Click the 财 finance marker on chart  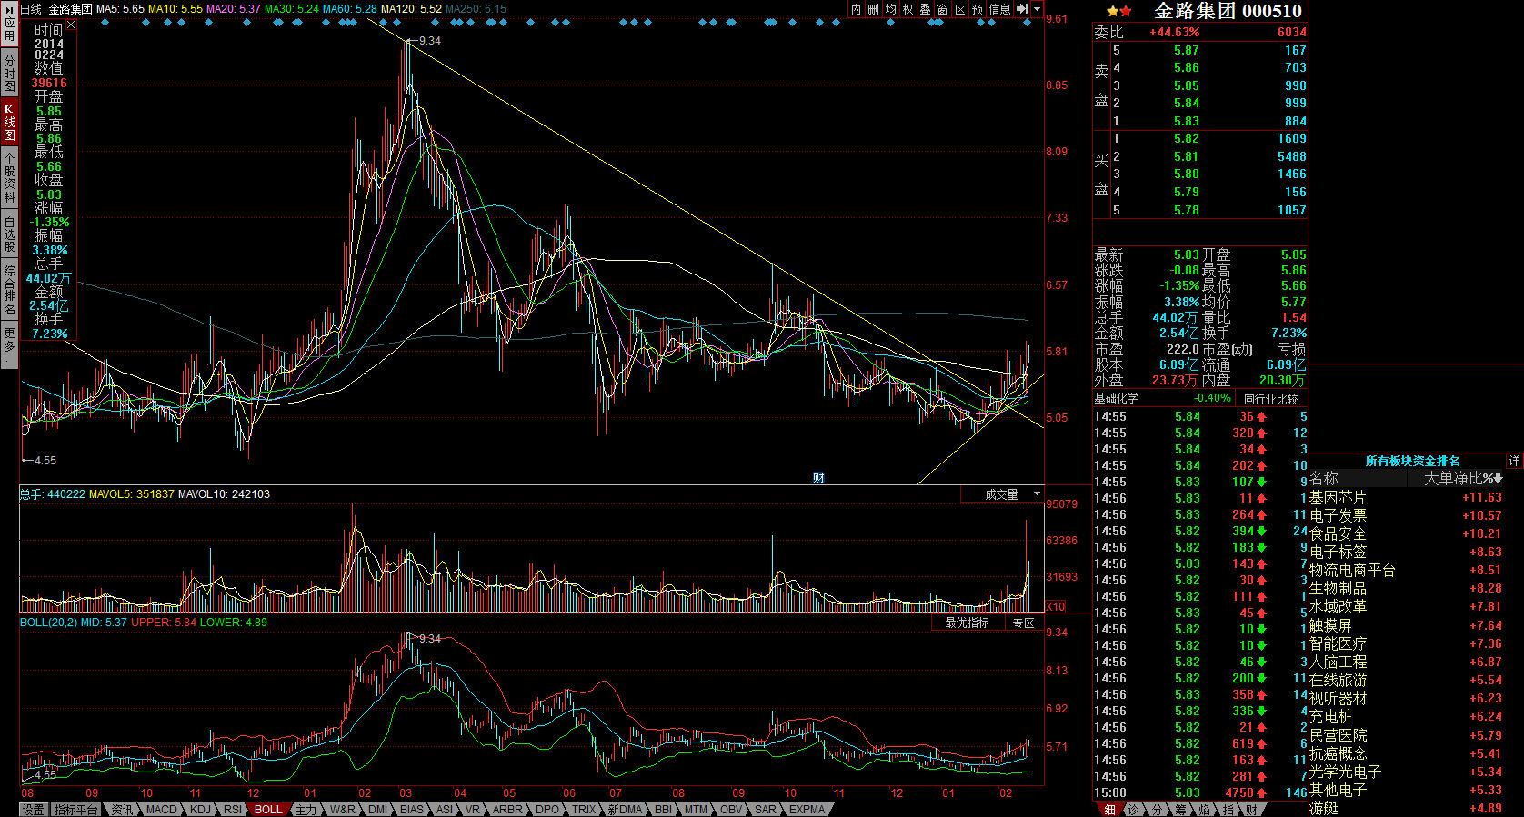[818, 478]
